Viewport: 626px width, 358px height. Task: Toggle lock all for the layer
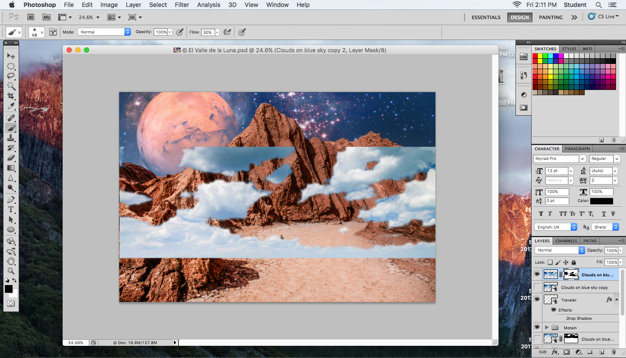[573, 262]
